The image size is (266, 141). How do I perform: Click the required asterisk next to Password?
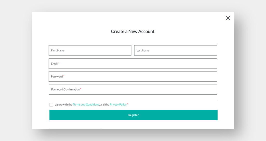(x=64, y=76)
